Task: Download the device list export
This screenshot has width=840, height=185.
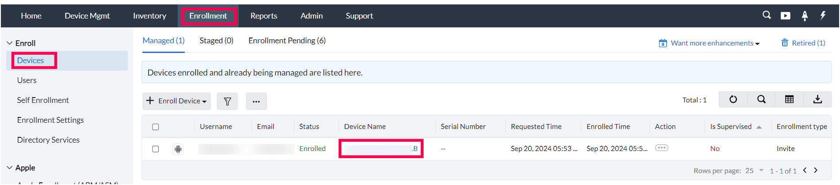Action: click(x=817, y=99)
